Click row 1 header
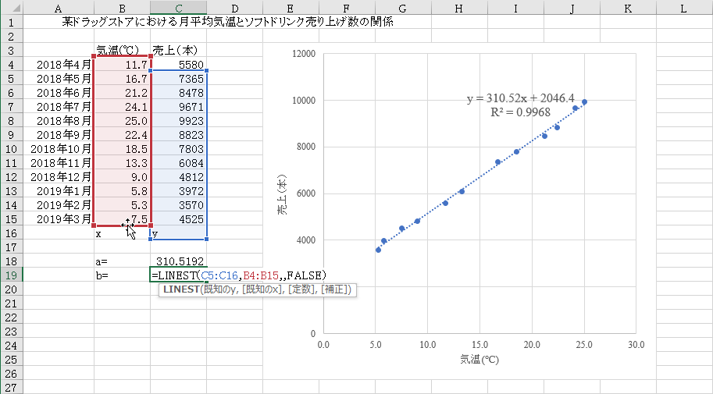The image size is (713, 394). [11, 22]
